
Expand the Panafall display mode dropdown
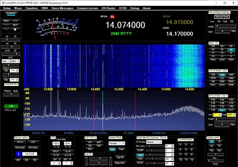click(x=117, y=144)
